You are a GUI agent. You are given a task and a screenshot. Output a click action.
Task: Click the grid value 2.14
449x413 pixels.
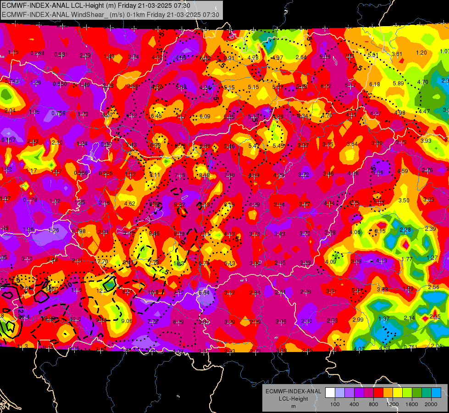pyautogui.click(x=409, y=318)
